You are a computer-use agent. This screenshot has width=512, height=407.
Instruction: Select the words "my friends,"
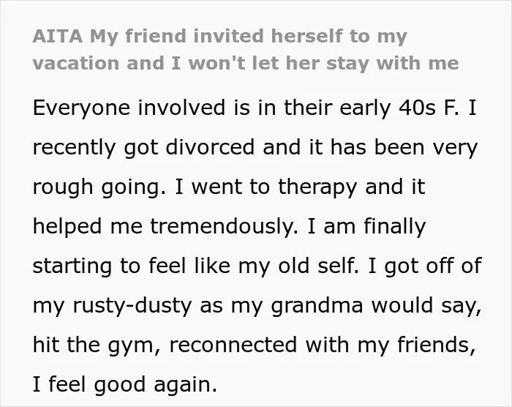417,346
